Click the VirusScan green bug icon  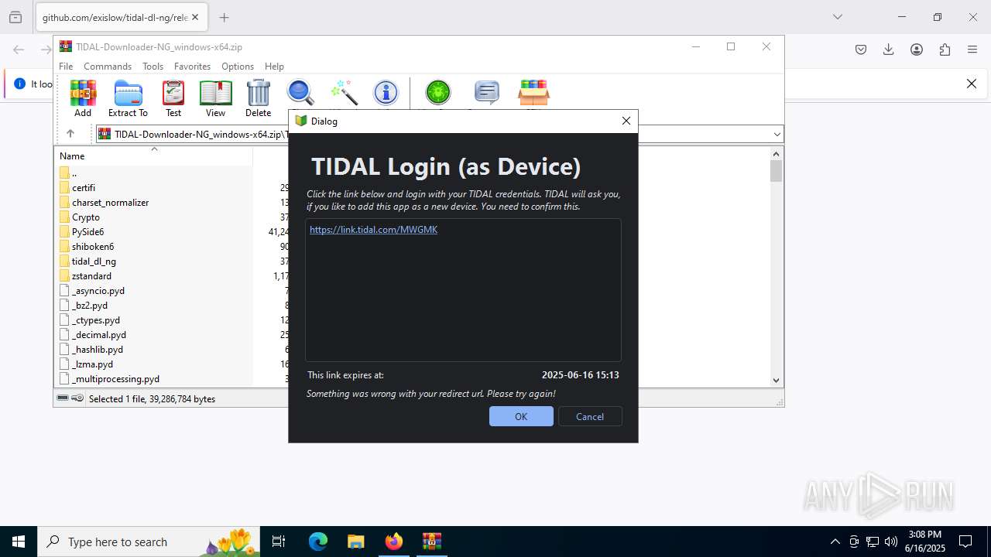tap(437, 92)
